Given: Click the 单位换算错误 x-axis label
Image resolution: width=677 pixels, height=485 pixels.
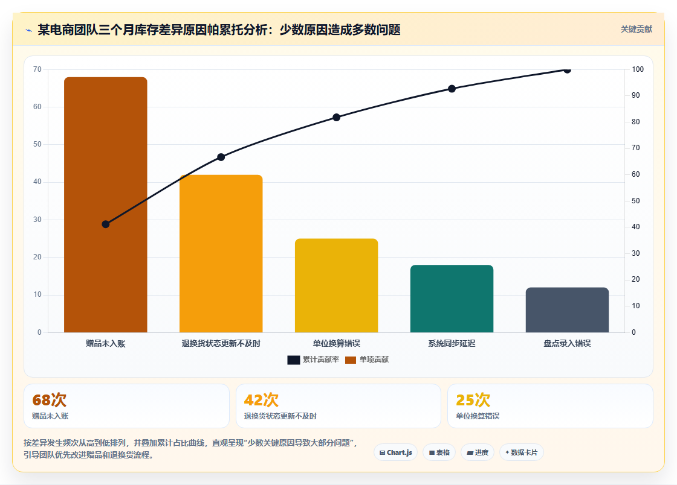Looking at the screenshot, I should (336, 343).
